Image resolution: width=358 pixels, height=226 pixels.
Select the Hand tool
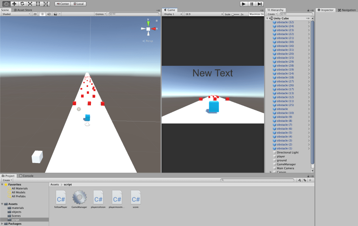coord(6,4)
